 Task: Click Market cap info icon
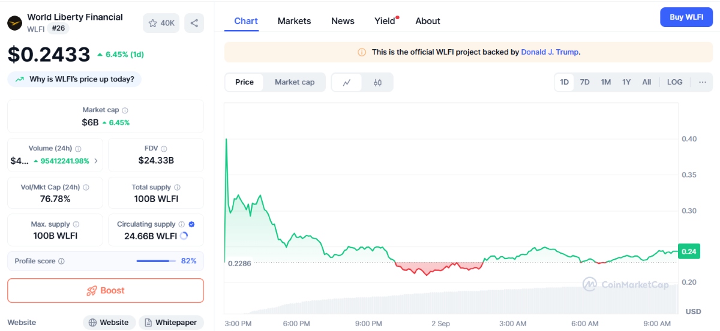pyautogui.click(x=125, y=110)
